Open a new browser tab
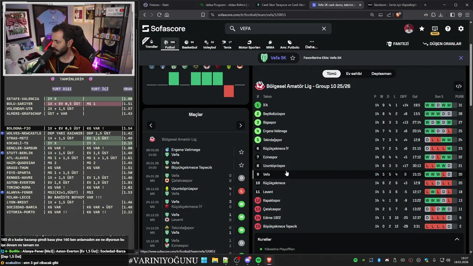 pos(425,5)
